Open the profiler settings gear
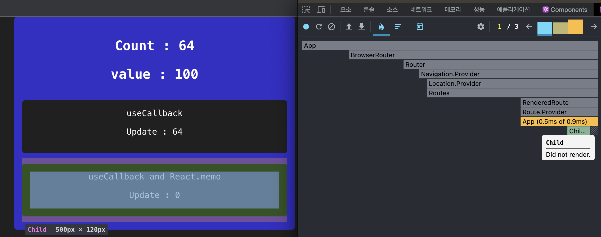Image resolution: width=601 pixels, height=237 pixels. tap(481, 27)
